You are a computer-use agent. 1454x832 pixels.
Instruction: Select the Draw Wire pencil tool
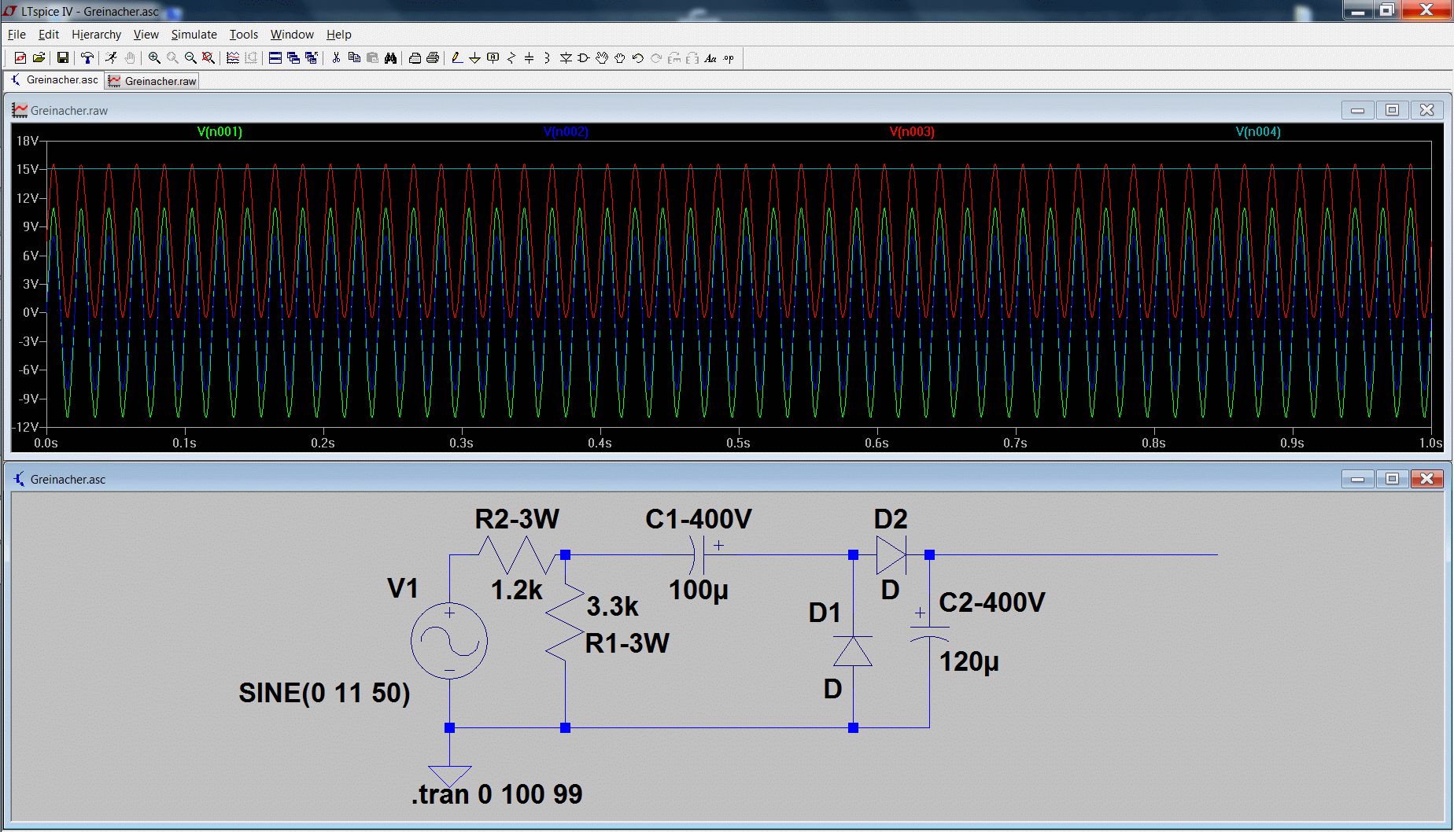point(456,58)
